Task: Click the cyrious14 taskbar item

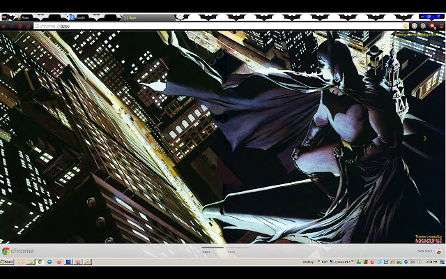Action: tap(341, 262)
